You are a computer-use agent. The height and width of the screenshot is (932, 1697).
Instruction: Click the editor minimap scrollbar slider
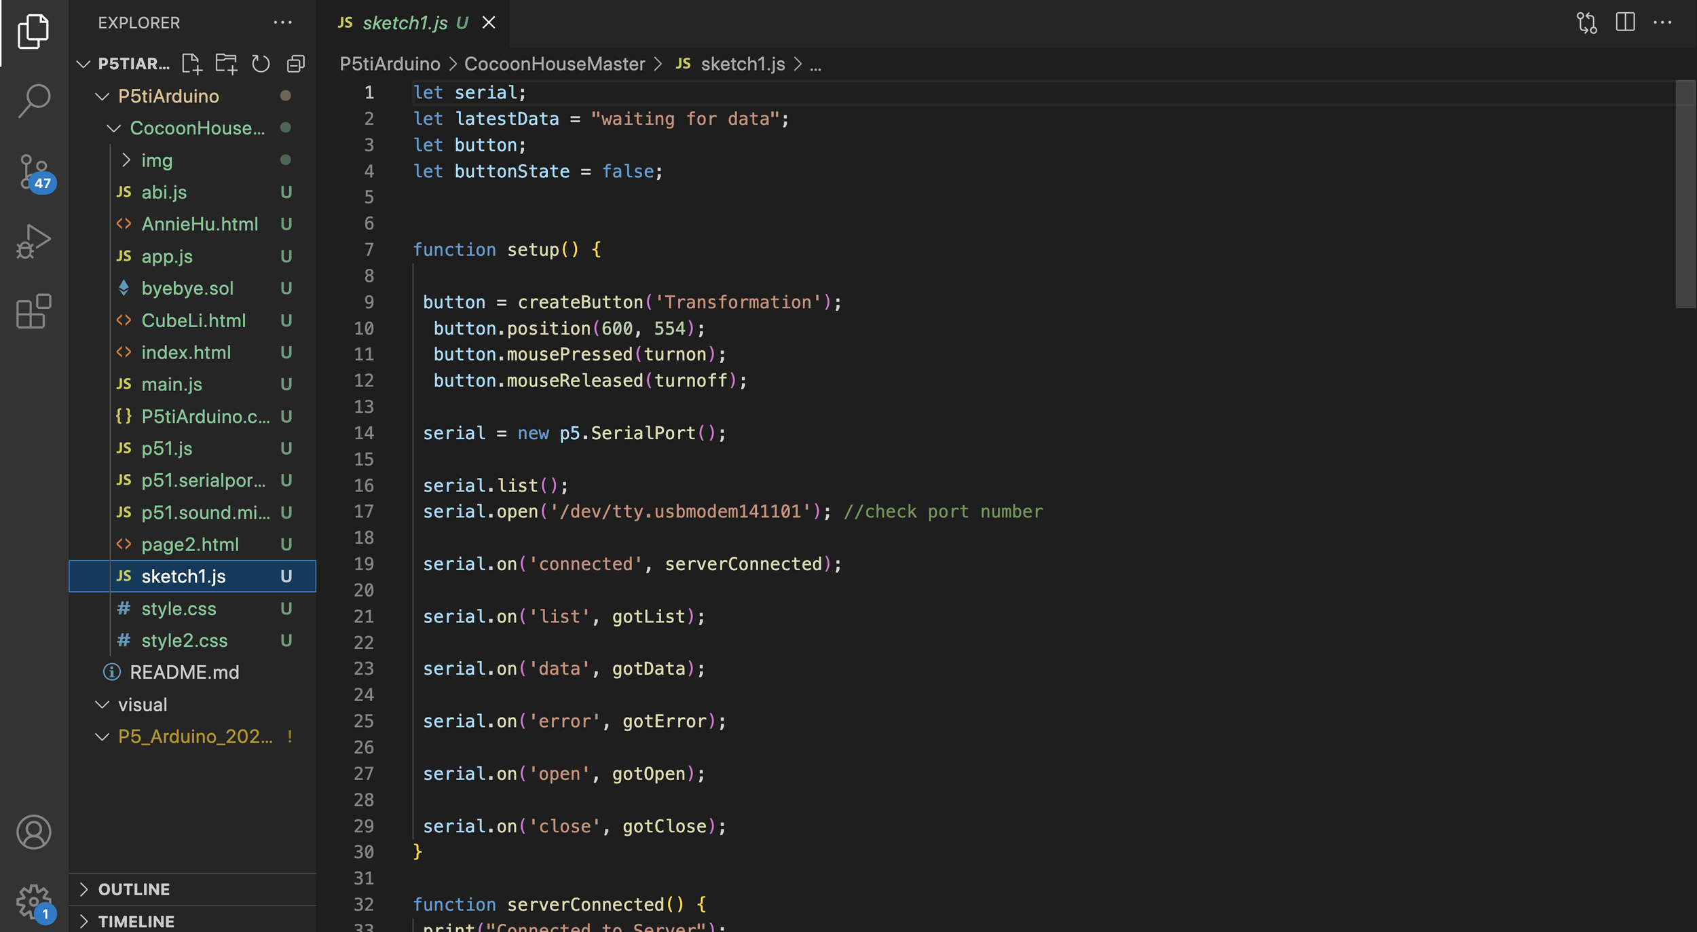pos(1685,194)
